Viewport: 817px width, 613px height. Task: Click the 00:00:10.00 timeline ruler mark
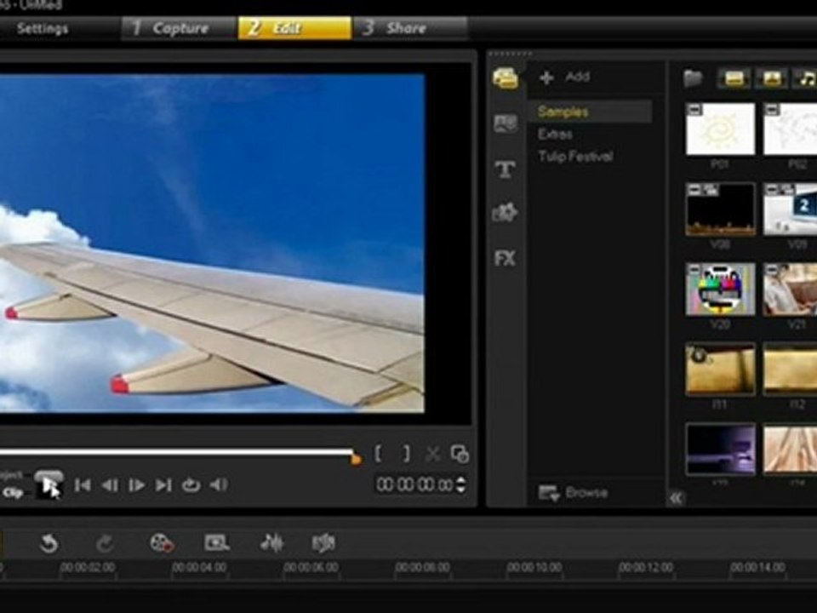[x=534, y=567]
